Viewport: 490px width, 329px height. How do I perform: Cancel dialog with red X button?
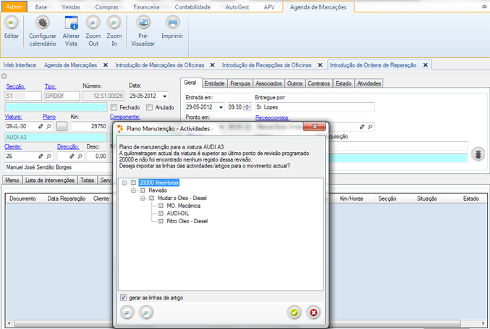(313, 312)
